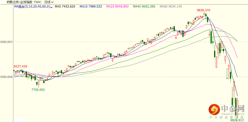Click the 9838.370 peak price label
Image resolution: width=248 pixels, height=122 pixels.
coord(203,10)
